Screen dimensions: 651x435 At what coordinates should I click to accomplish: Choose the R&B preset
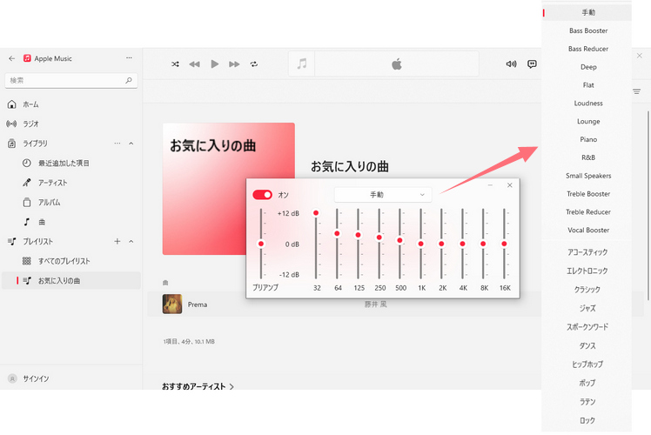pyautogui.click(x=587, y=157)
